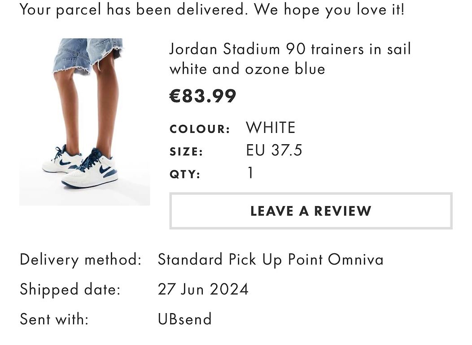This screenshot has width=472, height=345.
Task: Click the Shipped date label
Action: click(x=70, y=290)
